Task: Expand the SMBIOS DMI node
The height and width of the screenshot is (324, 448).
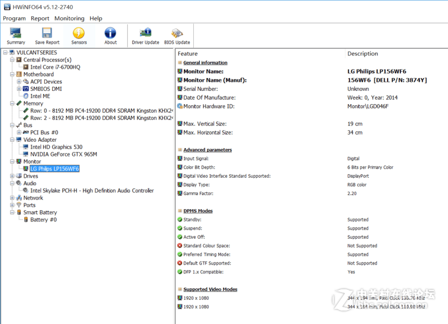Action: coord(19,89)
